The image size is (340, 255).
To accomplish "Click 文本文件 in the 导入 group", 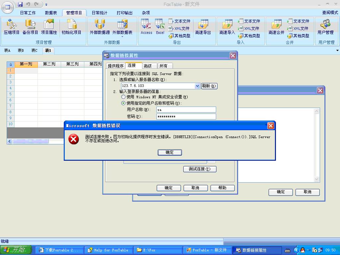I will click(249, 21).
